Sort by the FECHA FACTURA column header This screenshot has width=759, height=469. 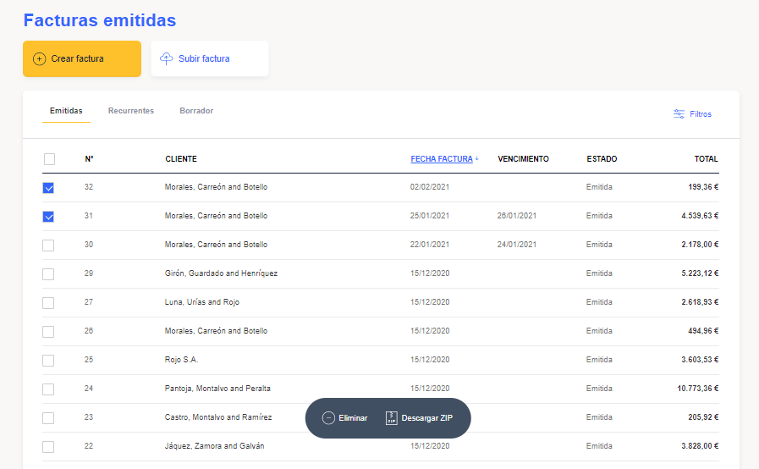pos(442,159)
